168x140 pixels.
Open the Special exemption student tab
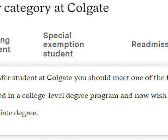63,44
